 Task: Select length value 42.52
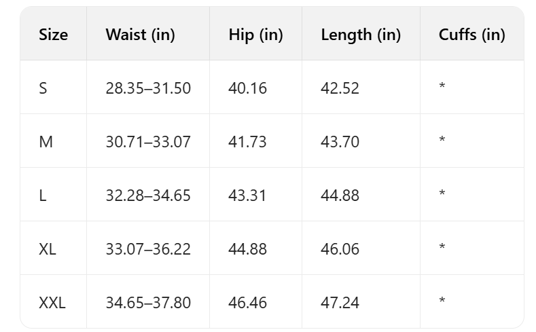pyautogui.click(x=340, y=88)
